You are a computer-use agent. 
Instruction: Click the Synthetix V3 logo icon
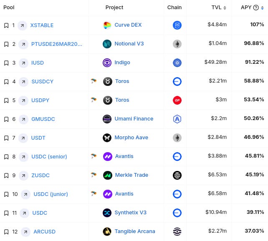(107, 213)
